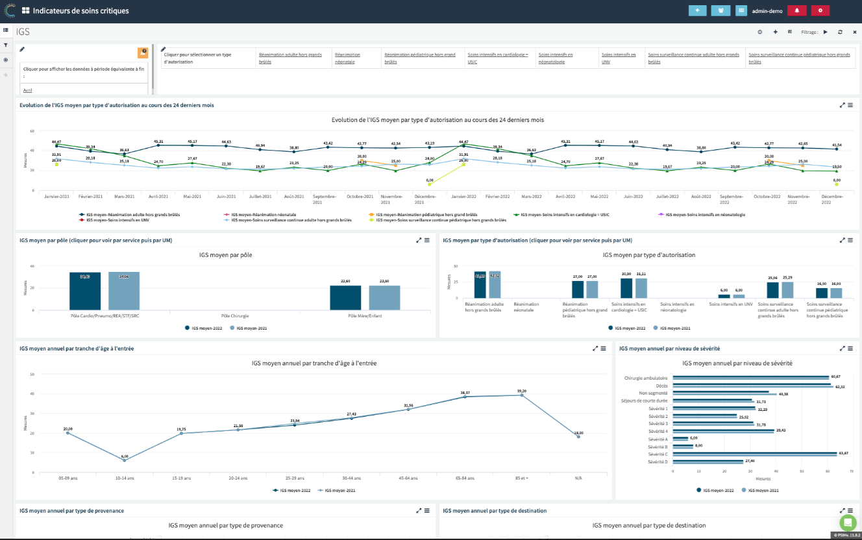The image size is (862, 540).
Task: Click the orange warning help icon
Action: [143, 53]
